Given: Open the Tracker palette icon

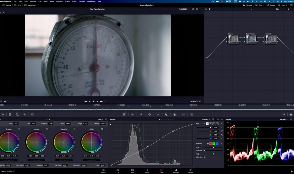Looking at the screenshot, I should point(158,114).
